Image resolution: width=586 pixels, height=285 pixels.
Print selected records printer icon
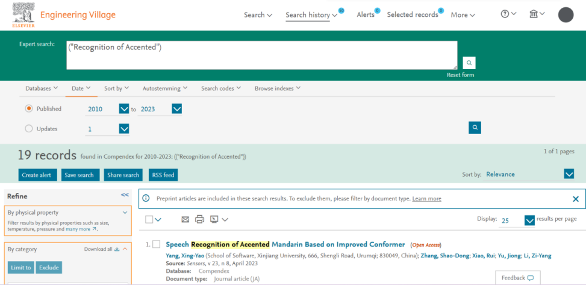[x=199, y=219]
